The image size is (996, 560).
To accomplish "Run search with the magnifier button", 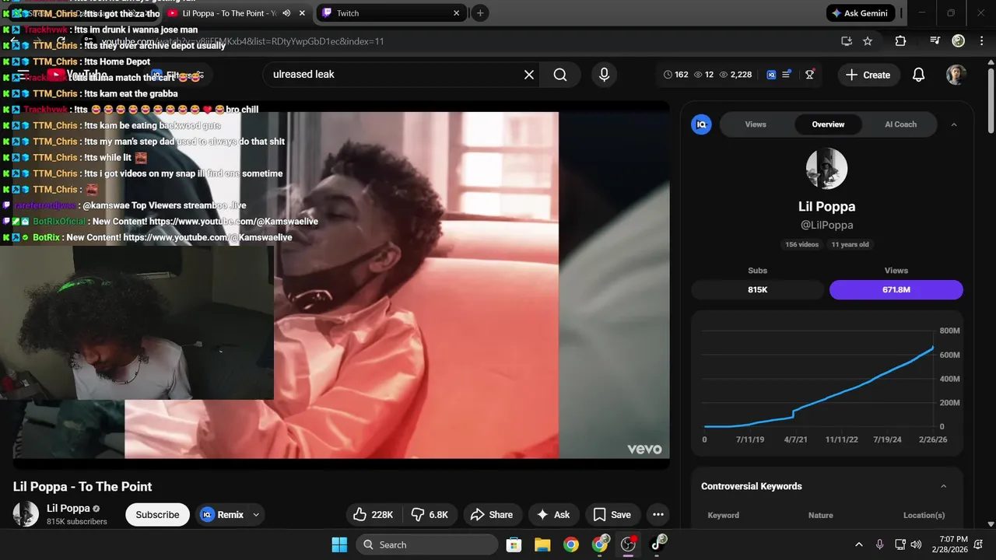I will click(x=560, y=75).
